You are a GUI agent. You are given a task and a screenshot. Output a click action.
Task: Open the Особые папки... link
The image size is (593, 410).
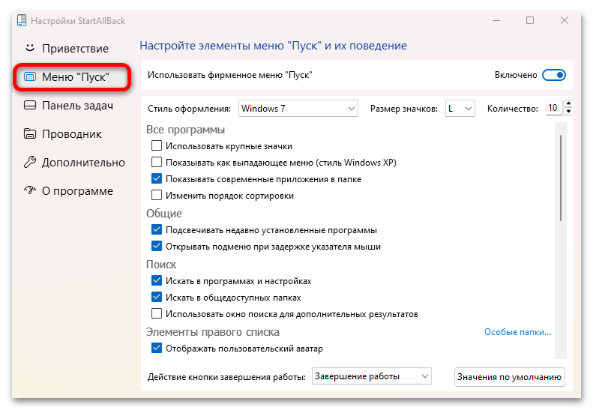[517, 332]
